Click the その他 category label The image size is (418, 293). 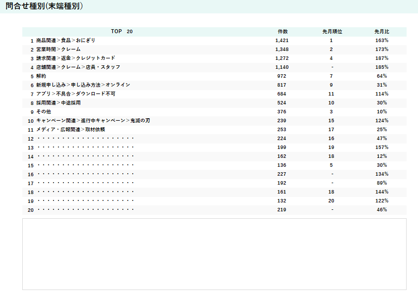[44, 111]
